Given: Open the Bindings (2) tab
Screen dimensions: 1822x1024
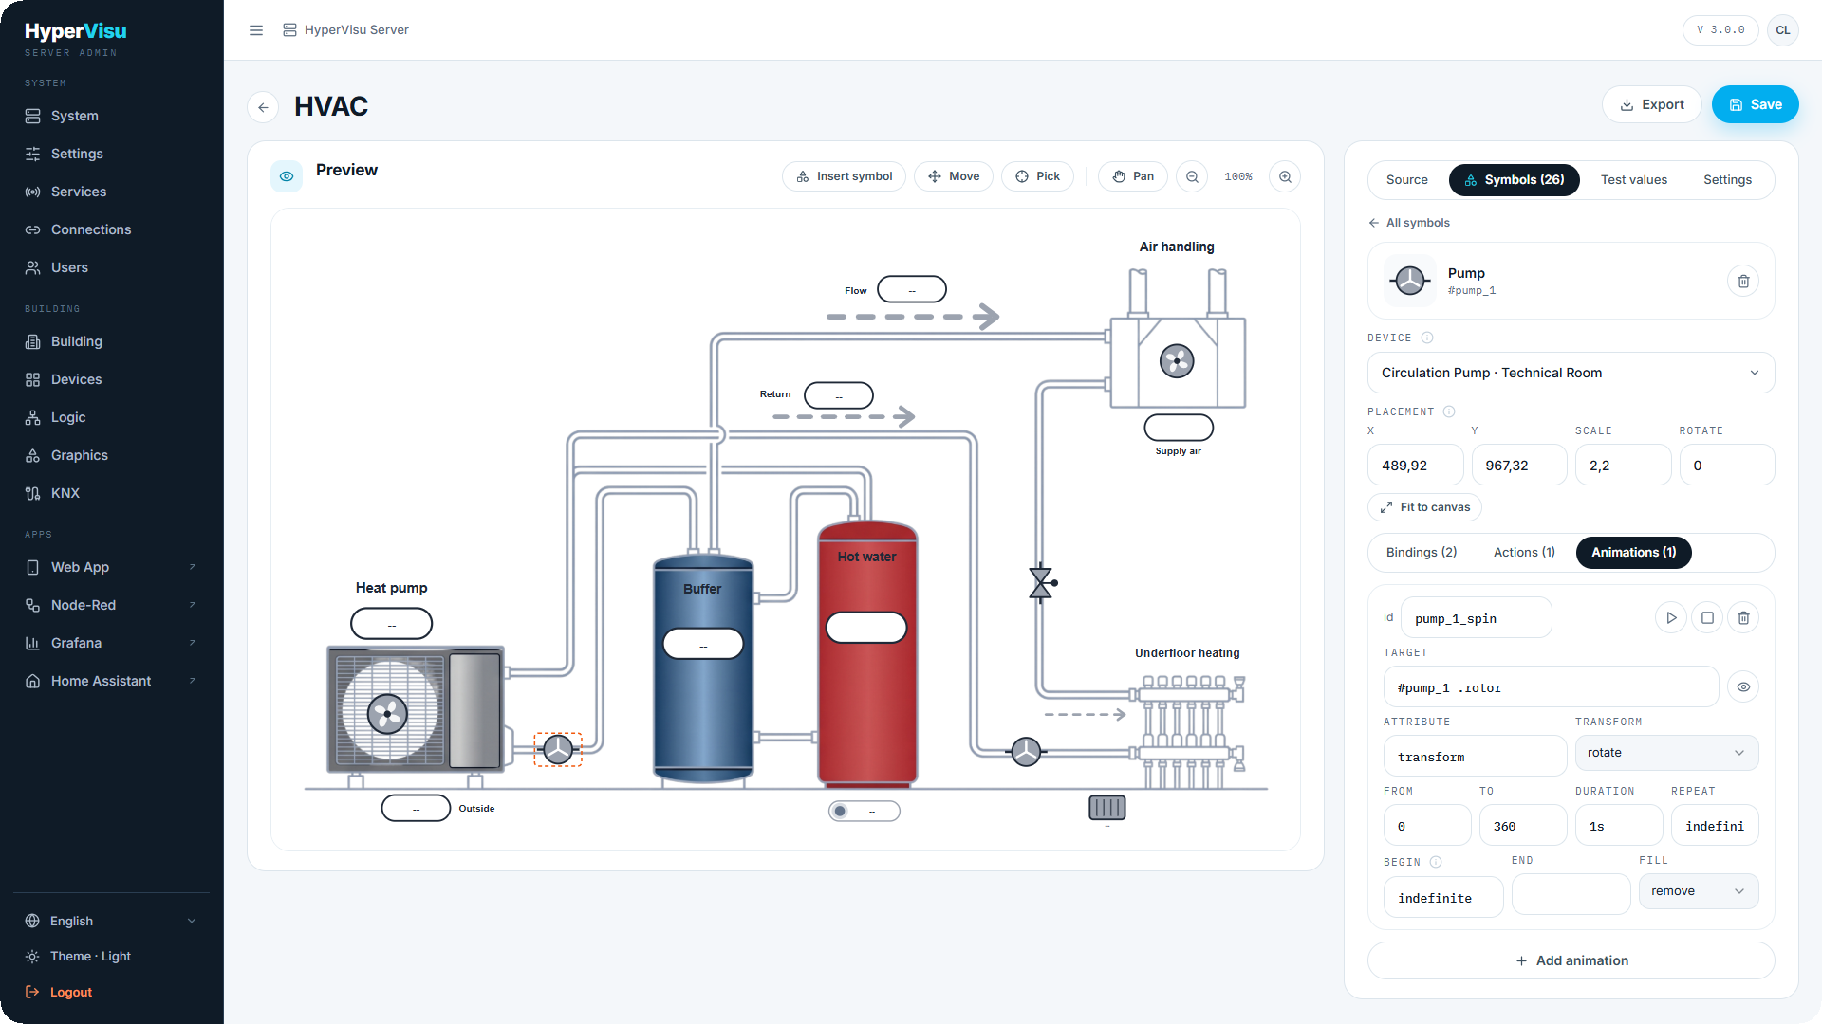Looking at the screenshot, I should point(1421,553).
